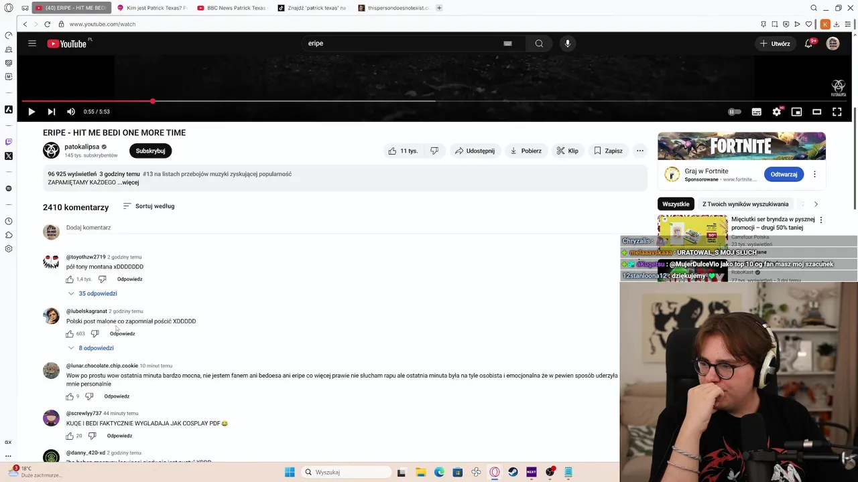858x482 pixels.
Task: Open Opera sidebar settings gear
Action: pos(8,248)
